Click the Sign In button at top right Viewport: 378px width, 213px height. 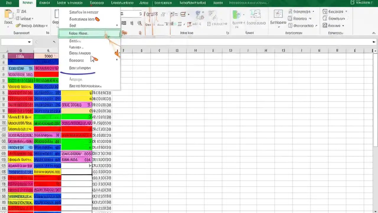363,3
